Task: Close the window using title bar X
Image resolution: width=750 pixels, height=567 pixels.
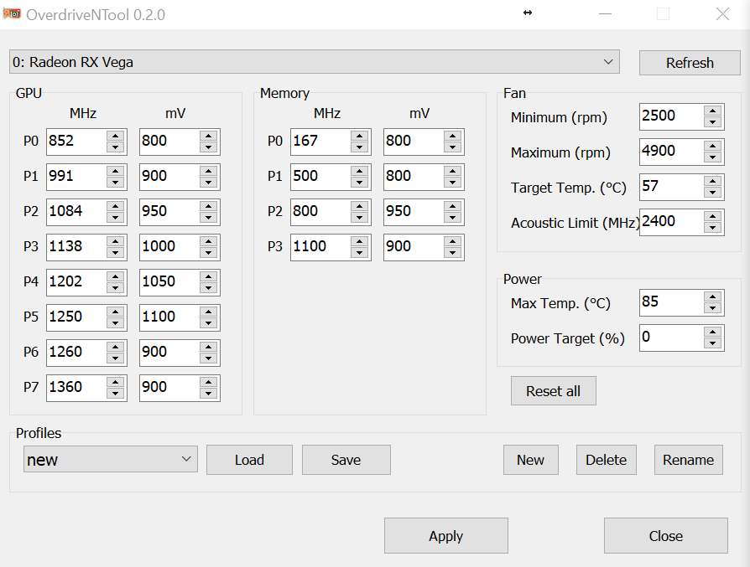Action: click(723, 14)
